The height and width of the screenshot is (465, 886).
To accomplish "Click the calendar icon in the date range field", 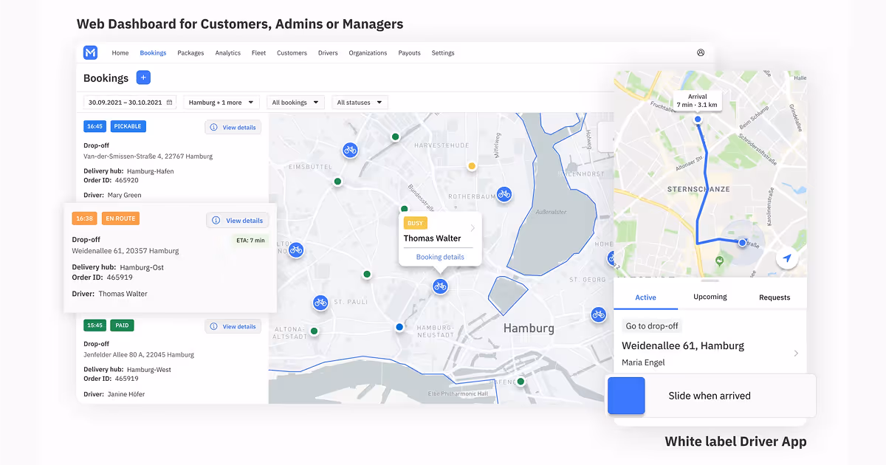I will (x=170, y=103).
